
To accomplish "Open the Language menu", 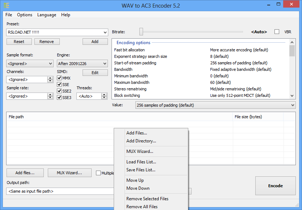I will coord(46,15).
